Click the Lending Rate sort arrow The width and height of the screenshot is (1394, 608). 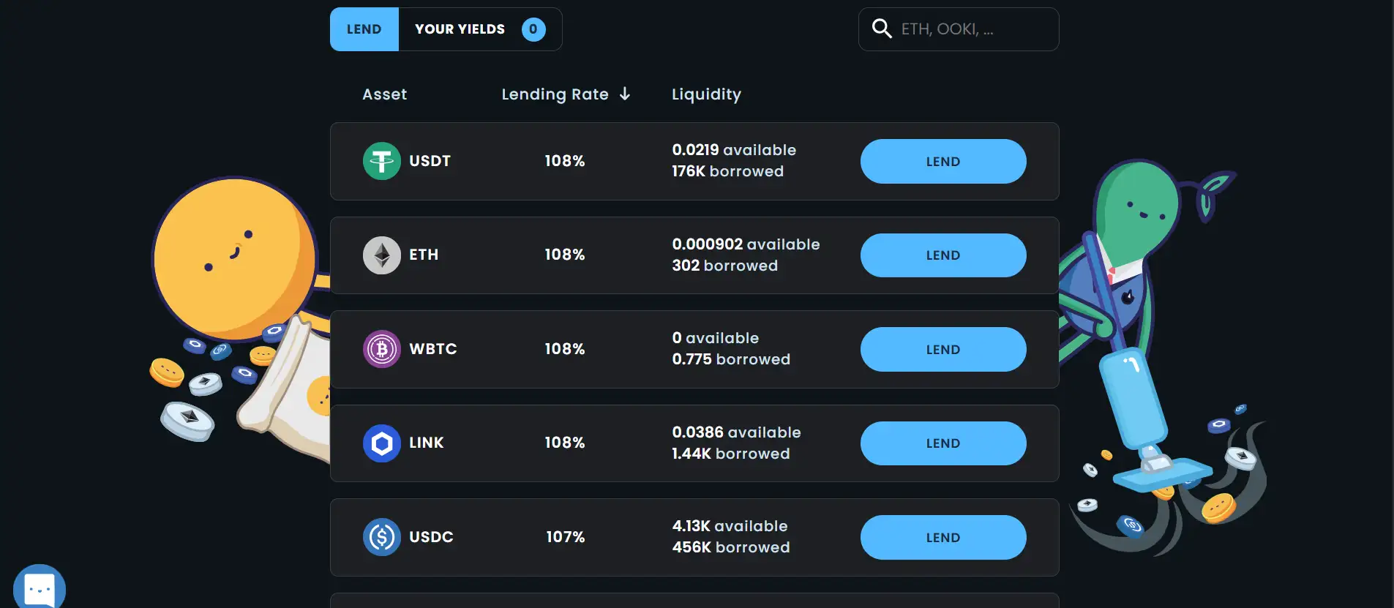click(x=625, y=94)
